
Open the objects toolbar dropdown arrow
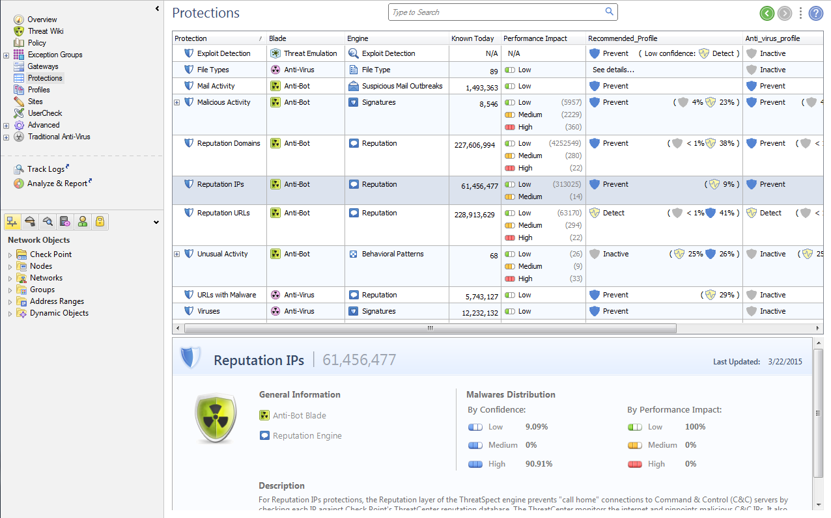click(x=156, y=223)
